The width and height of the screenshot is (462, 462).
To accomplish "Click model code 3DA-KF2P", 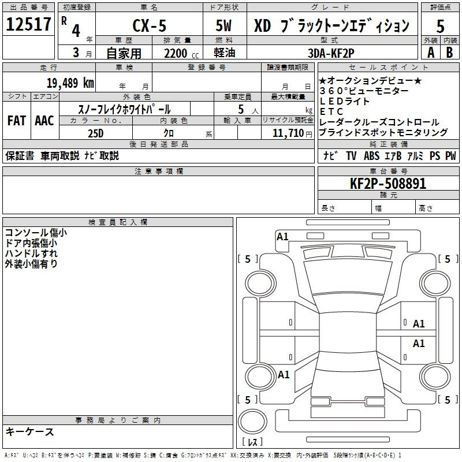I will 331,53.
